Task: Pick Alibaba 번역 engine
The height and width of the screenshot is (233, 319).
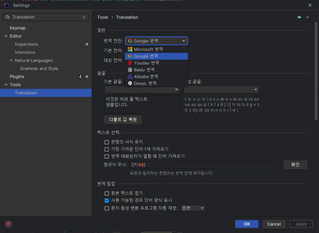Action: click(156, 76)
